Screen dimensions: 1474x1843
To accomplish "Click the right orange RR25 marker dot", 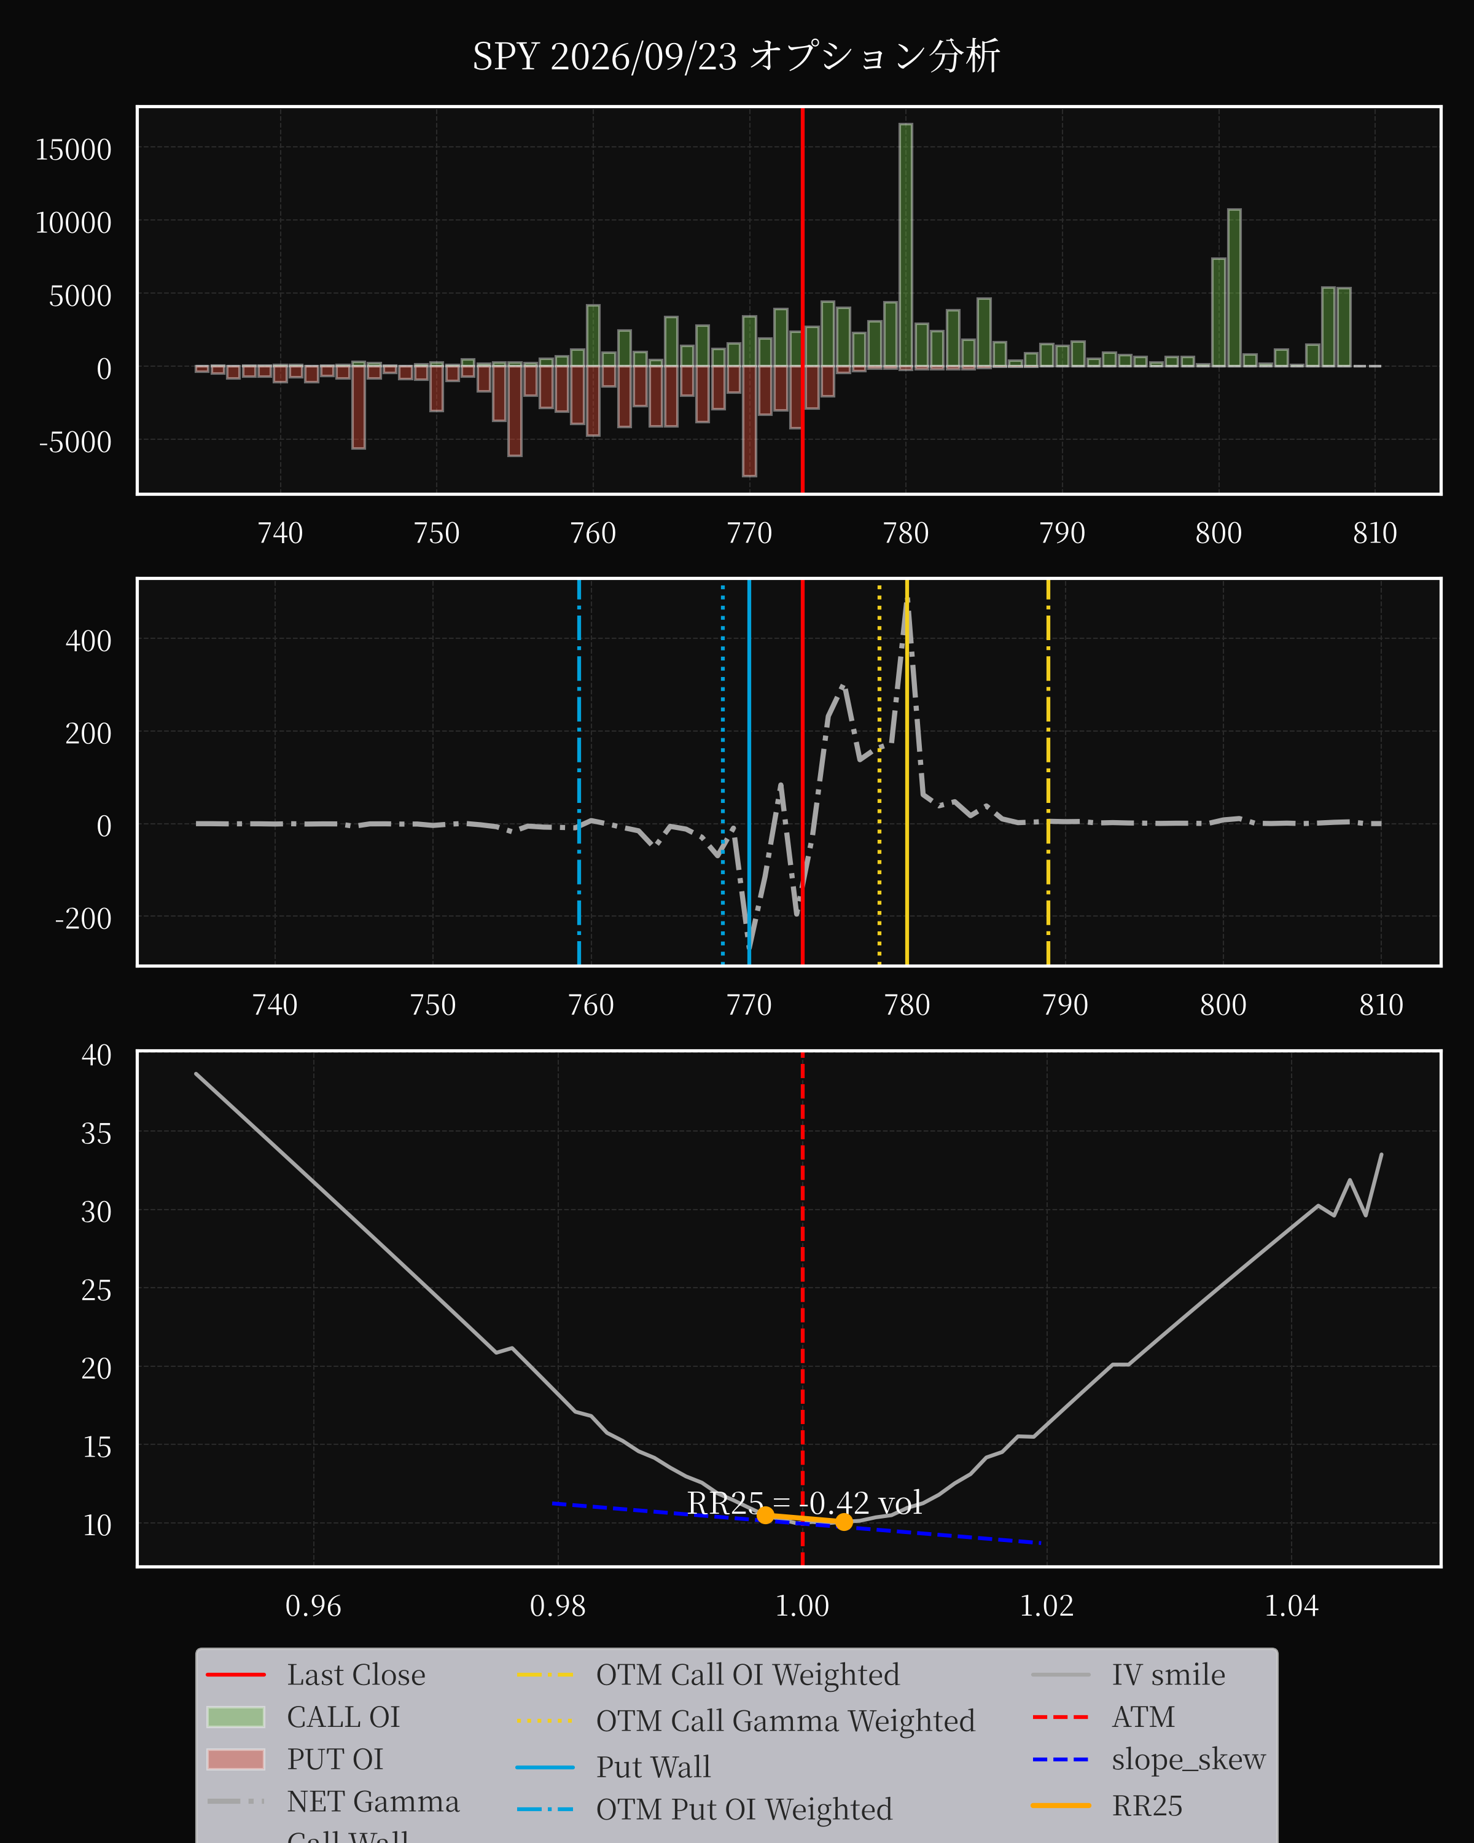I will click(844, 1522).
